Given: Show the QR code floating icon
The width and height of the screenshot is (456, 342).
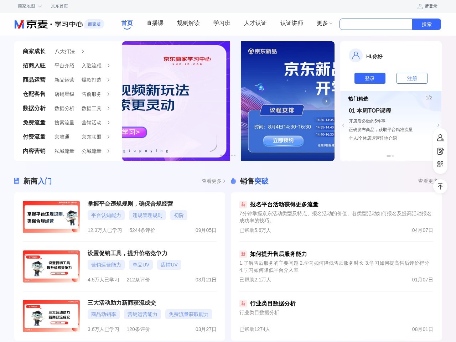Looking at the screenshot, I should (x=440, y=164).
